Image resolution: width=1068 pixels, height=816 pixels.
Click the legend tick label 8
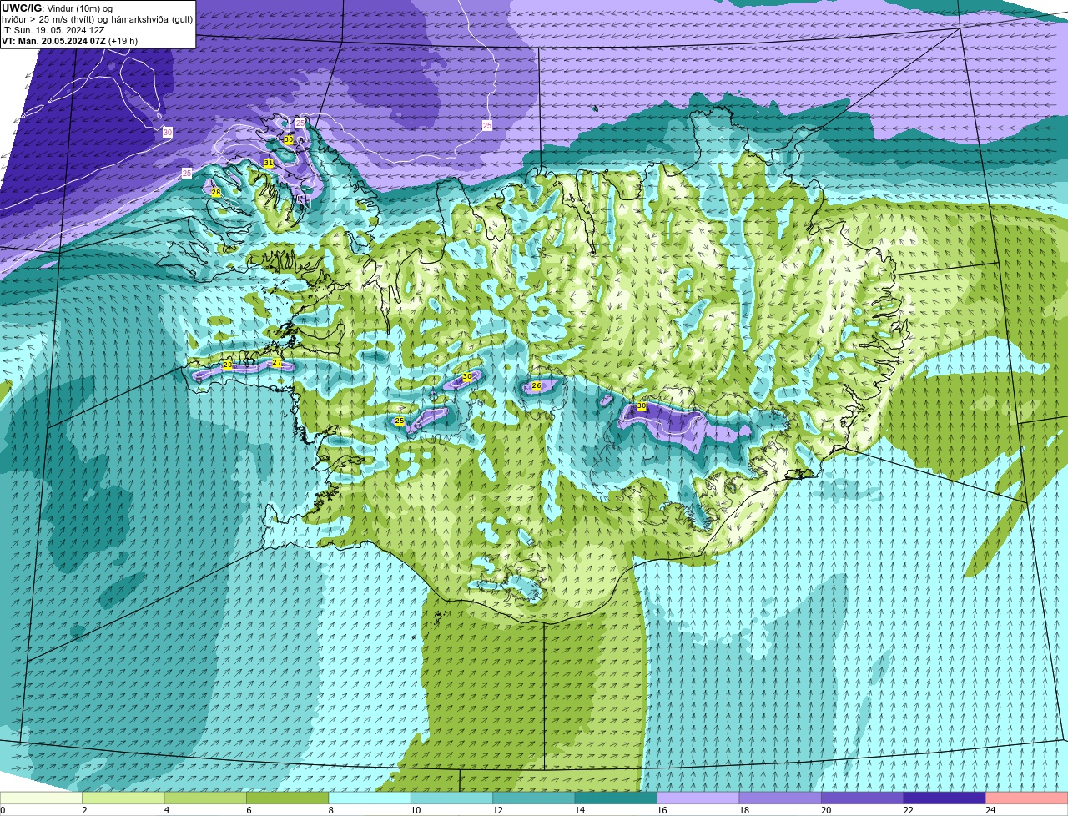(x=330, y=810)
